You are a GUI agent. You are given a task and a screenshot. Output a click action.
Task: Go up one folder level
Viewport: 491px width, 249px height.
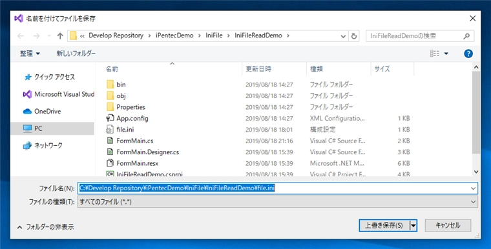[60, 36]
